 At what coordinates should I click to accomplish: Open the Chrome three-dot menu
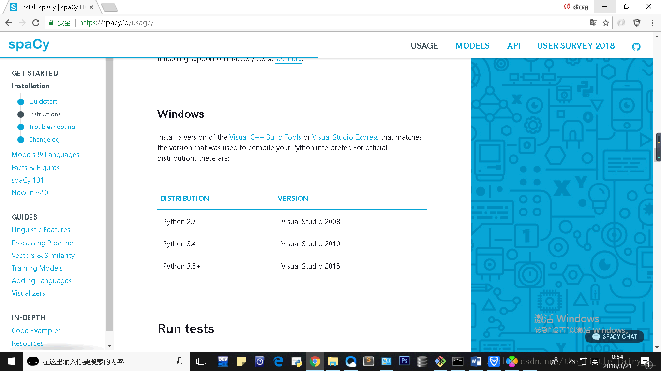[651, 23]
